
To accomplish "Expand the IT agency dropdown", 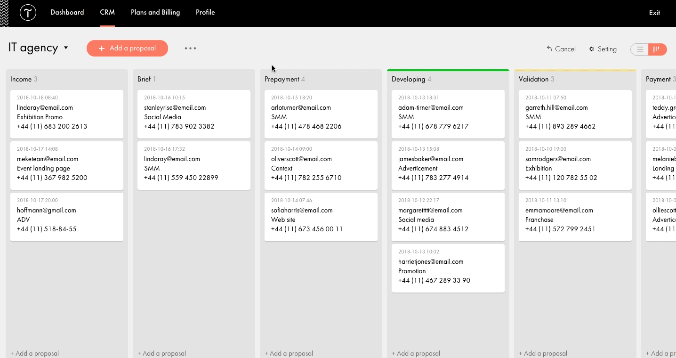I will [x=66, y=48].
